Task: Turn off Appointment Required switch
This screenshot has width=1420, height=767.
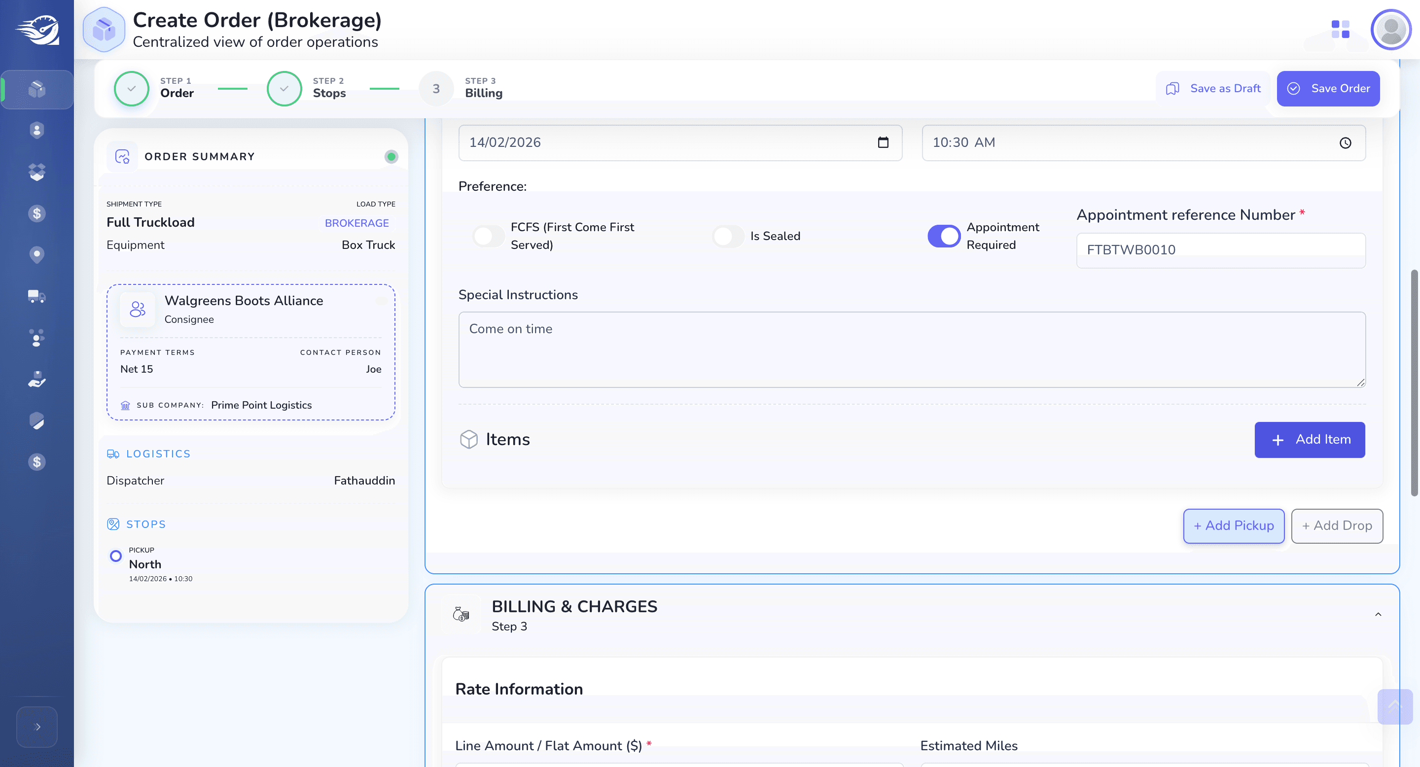Action: click(x=944, y=237)
